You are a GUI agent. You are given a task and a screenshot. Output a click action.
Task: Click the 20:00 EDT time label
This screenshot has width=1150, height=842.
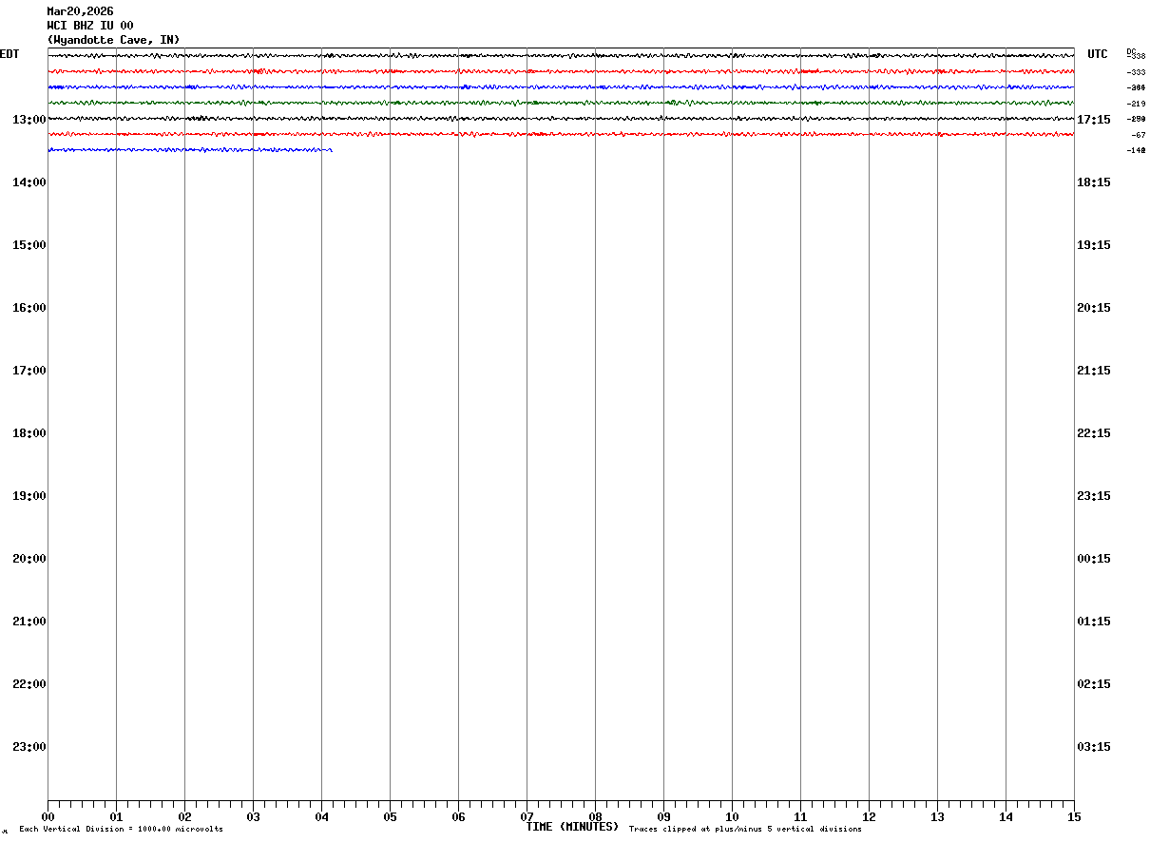point(29,559)
